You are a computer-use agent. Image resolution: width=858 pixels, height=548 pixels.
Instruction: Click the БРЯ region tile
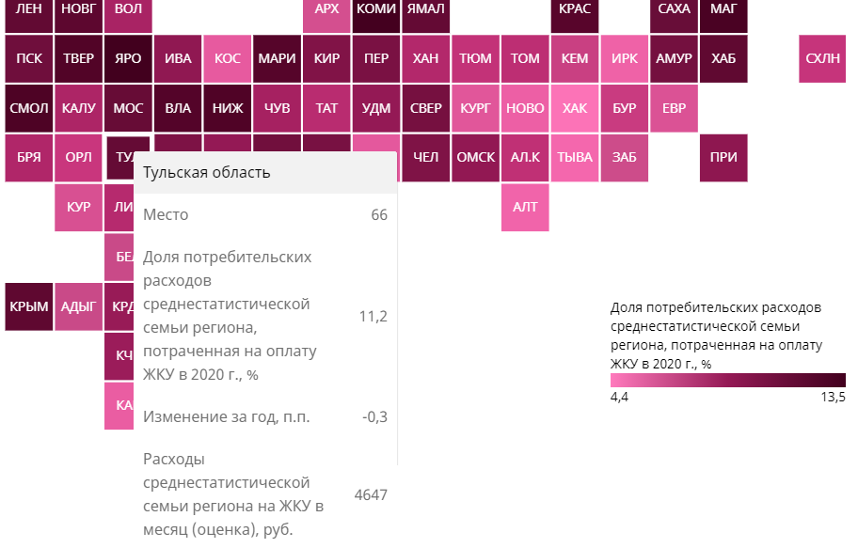(x=29, y=158)
